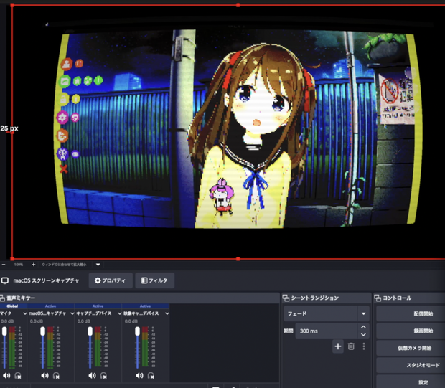Click the macOS…キャプチャ volume fader handle
The width and height of the screenshot is (445, 388).
click(42, 331)
